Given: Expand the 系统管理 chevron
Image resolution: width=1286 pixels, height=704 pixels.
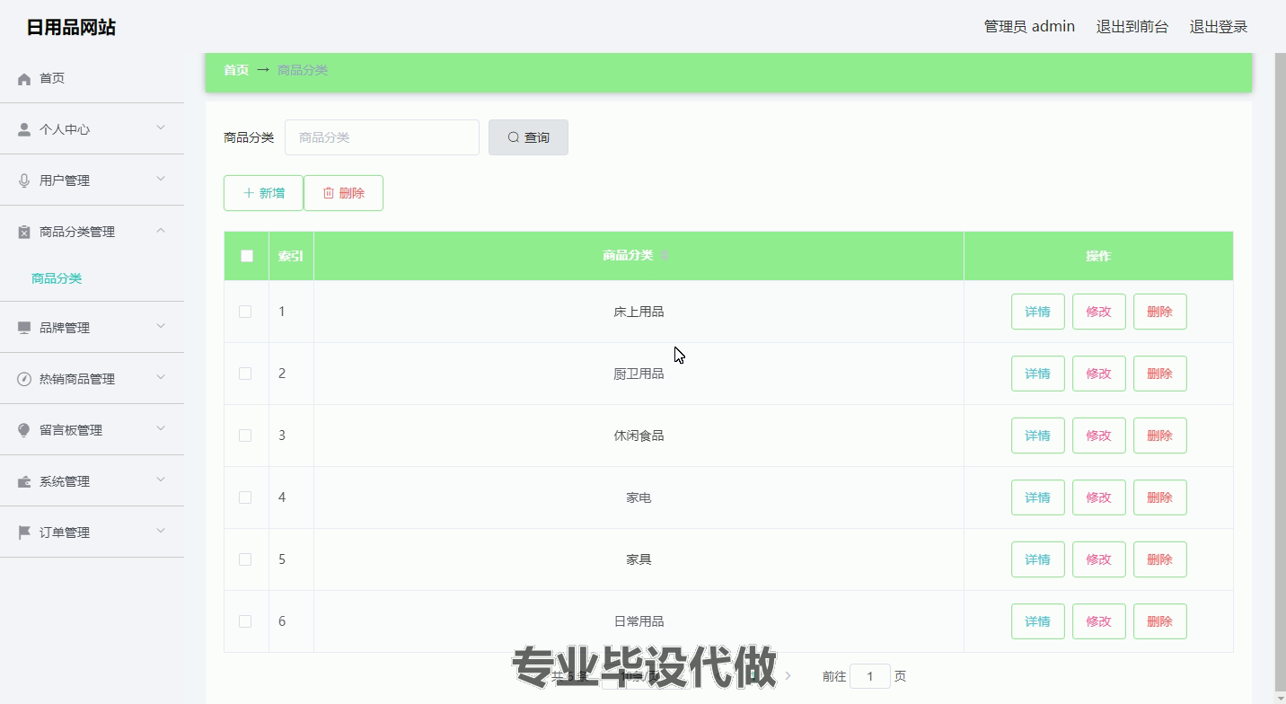Looking at the screenshot, I should pyautogui.click(x=161, y=480).
